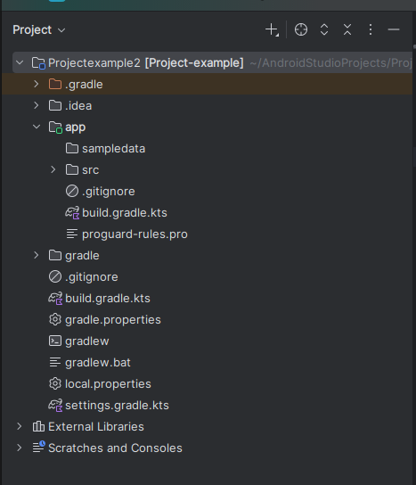The width and height of the screenshot is (416, 485).
Task: Click the External Libraries library icon
Action: pos(38,426)
